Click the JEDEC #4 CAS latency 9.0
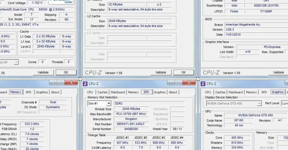The width and height of the screenshot is (288, 150). pyautogui.click(x=177, y=147)
